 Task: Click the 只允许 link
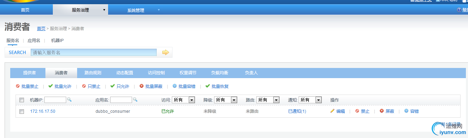[x=123, y=86]
